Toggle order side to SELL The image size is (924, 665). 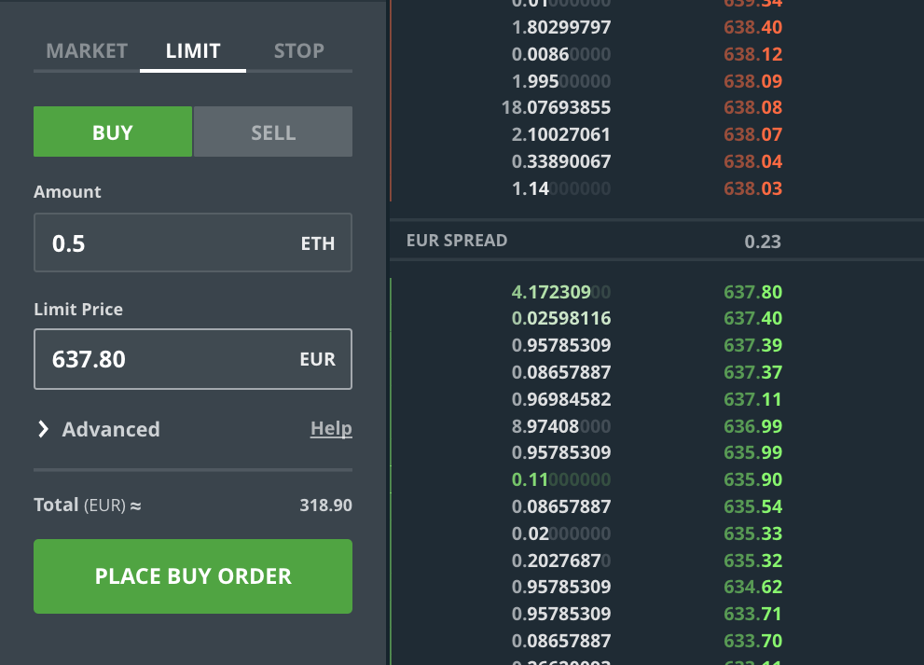[x=273, y=132]
